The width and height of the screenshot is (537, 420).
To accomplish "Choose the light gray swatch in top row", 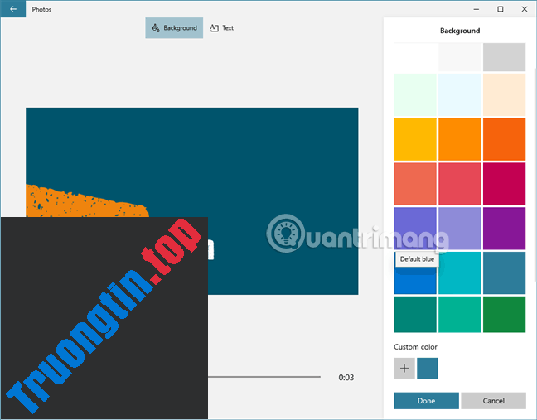I will [504, 57].
